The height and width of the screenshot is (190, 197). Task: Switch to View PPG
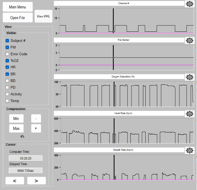(43, 16)
